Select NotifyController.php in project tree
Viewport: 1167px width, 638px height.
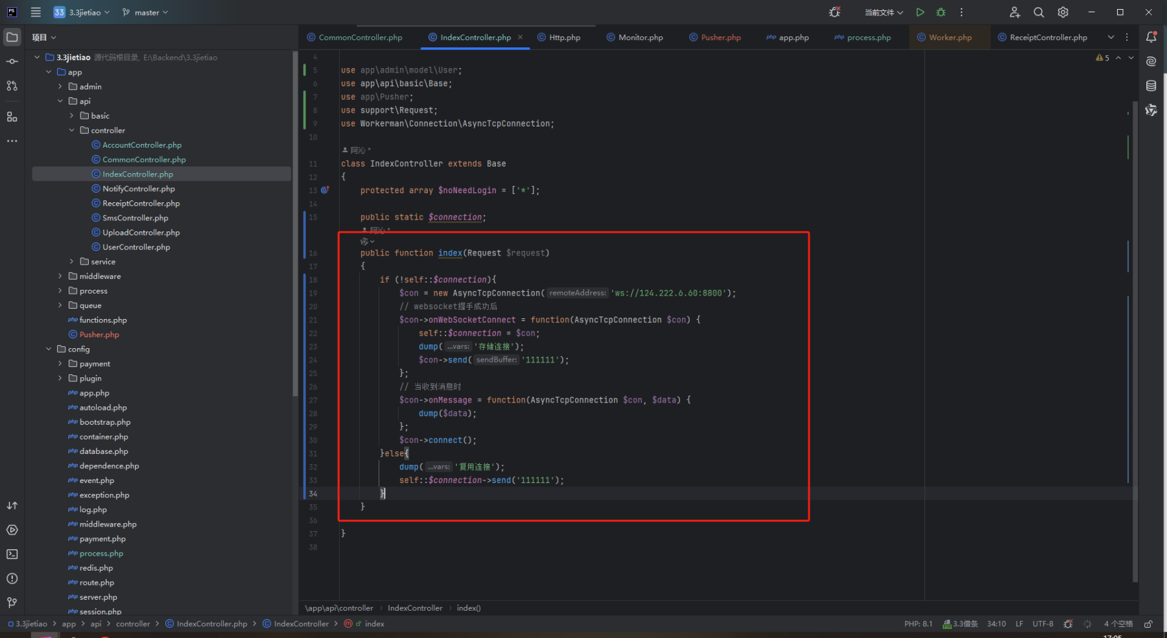point(139,189)
